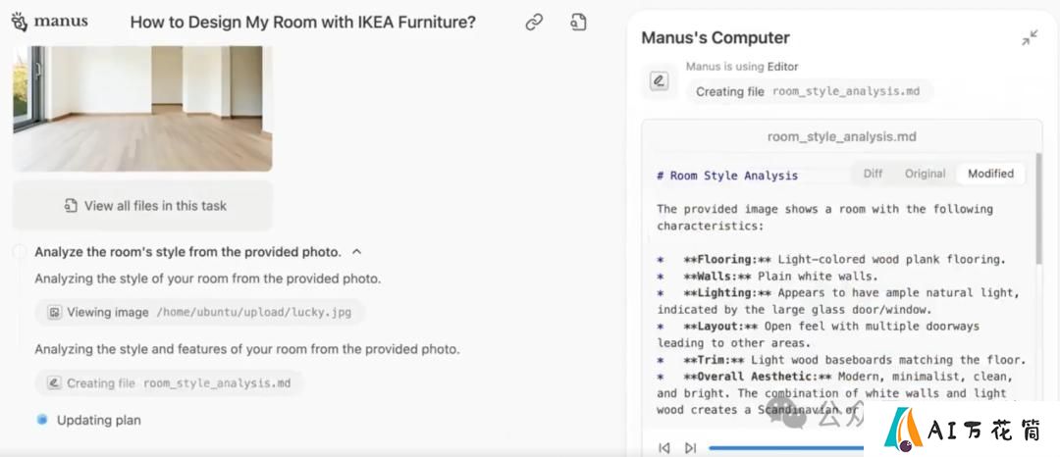The height and width of the screenshot is (457, 1060).
Task: Click the '**Layout:**' line in the editor
Action: (818, 334)
